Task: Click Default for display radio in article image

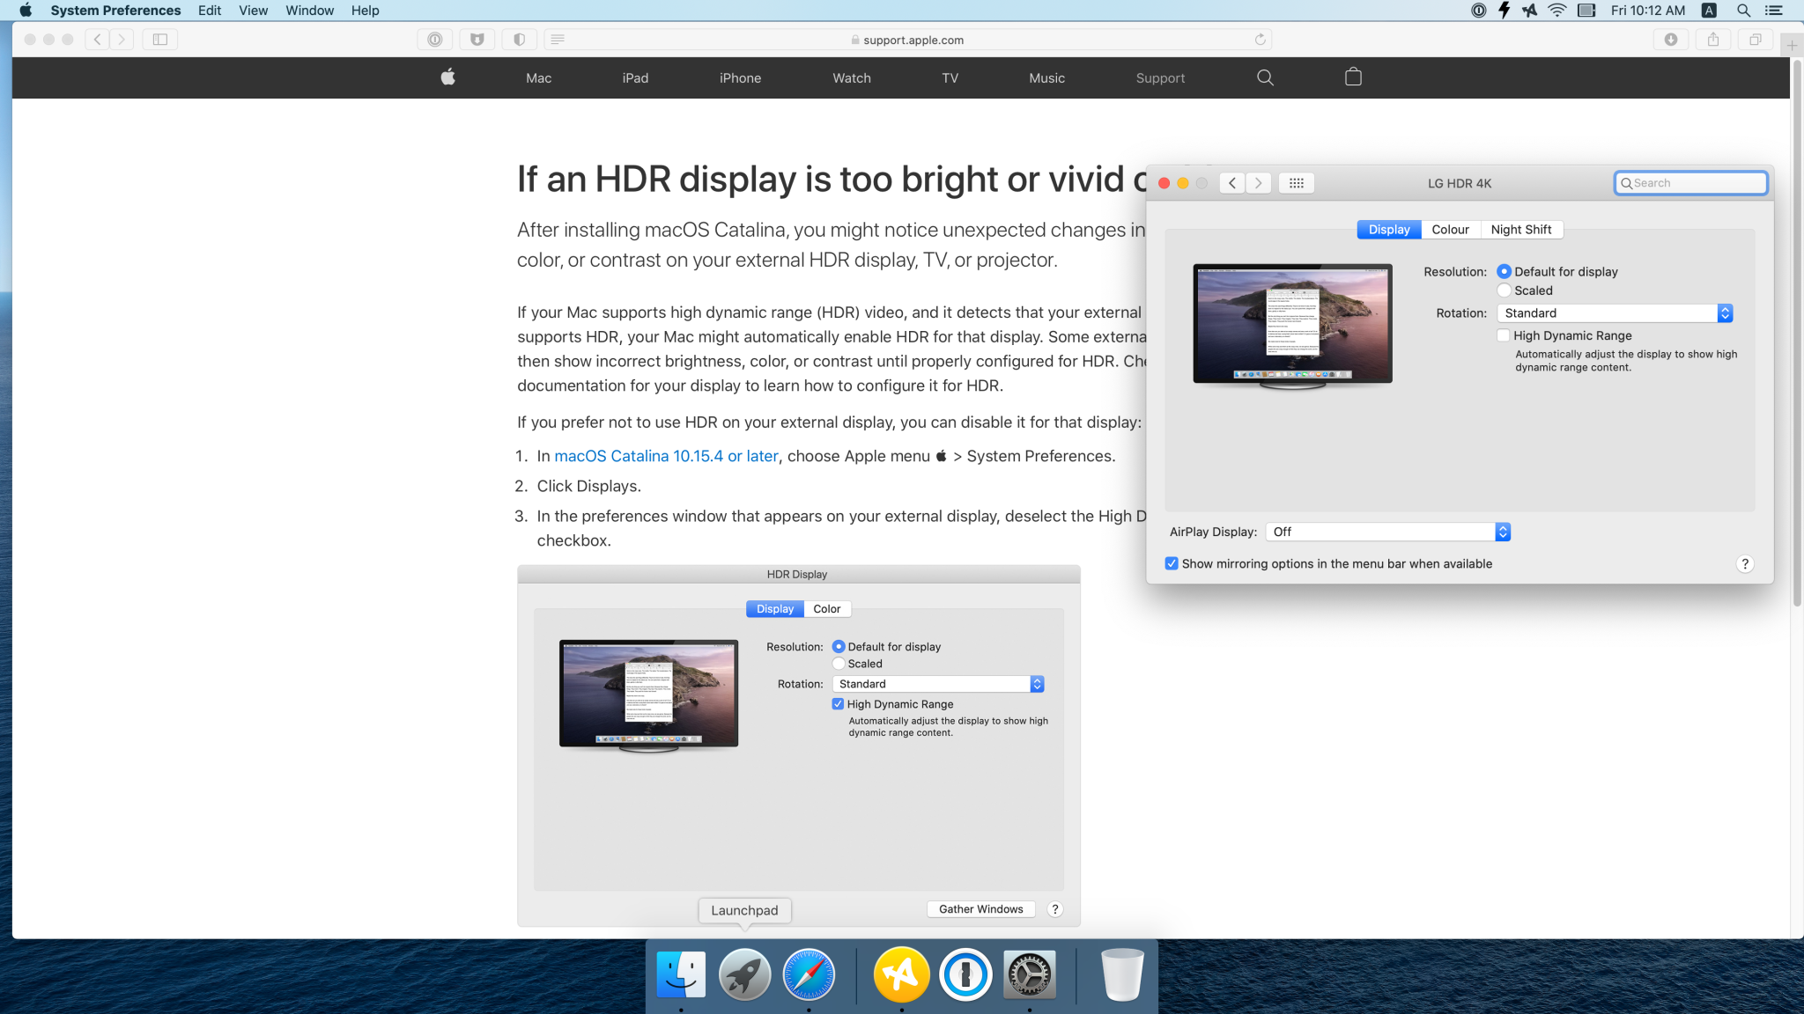Action: click(x=839, y=647)
